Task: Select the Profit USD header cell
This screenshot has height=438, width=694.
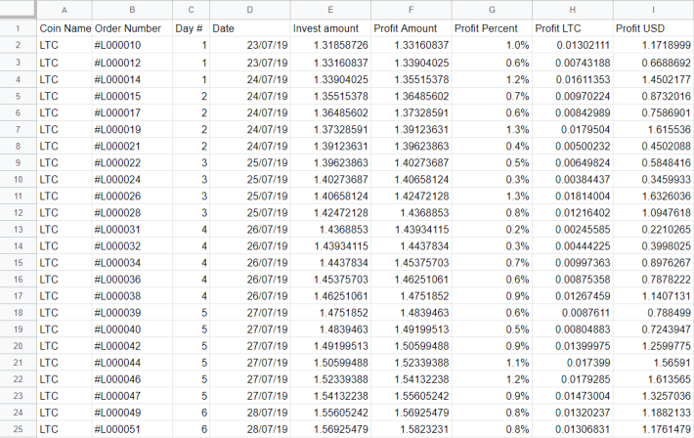Action: (x=653, y=28)
